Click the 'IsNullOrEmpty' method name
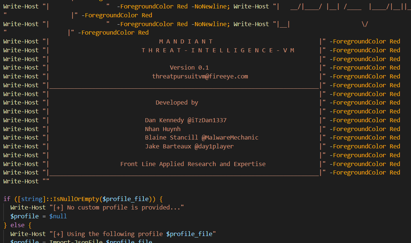This screenshot has height=243, width=411. pyautogui.click(x=76, y=199)
